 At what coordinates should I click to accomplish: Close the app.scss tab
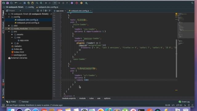[65, 11]
